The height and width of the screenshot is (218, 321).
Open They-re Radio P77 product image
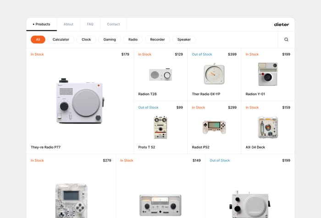point(80,101)
